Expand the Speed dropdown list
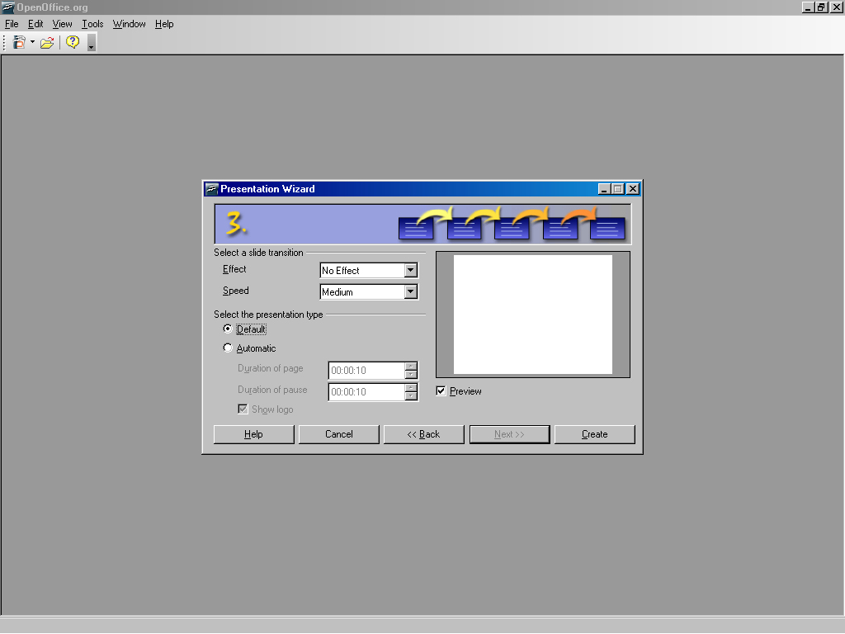 pos(411,291)
